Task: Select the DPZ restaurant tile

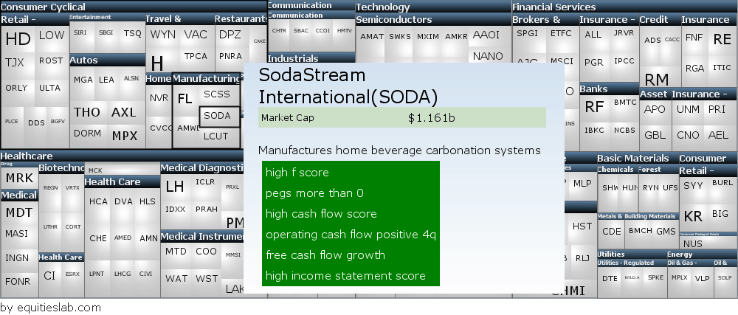Action: pos(230,35)
